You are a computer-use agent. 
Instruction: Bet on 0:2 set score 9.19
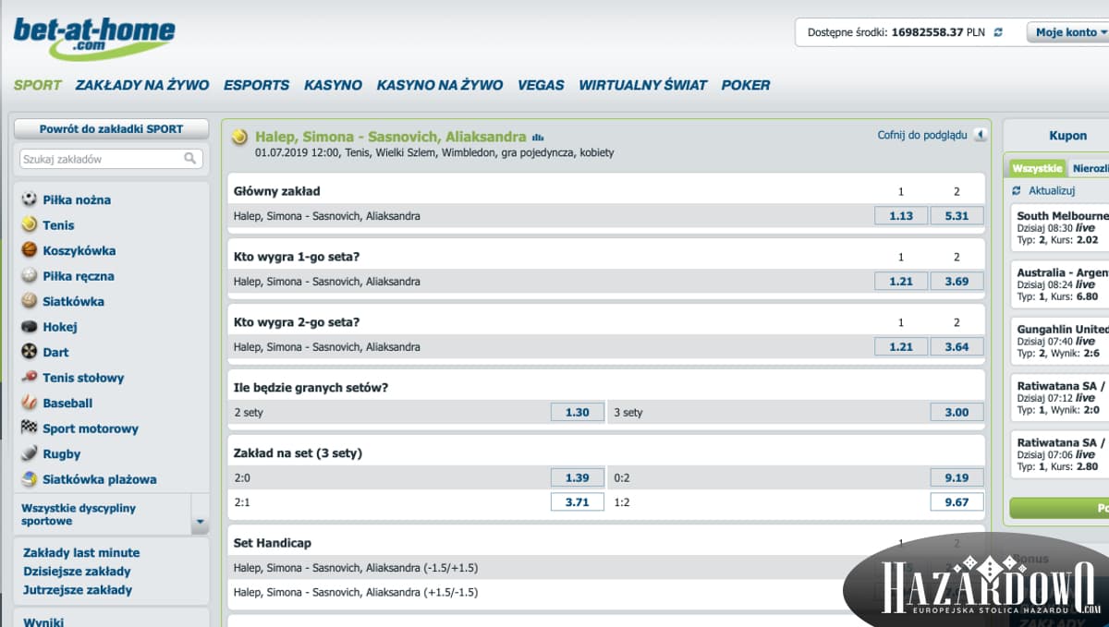pos(957,477)
